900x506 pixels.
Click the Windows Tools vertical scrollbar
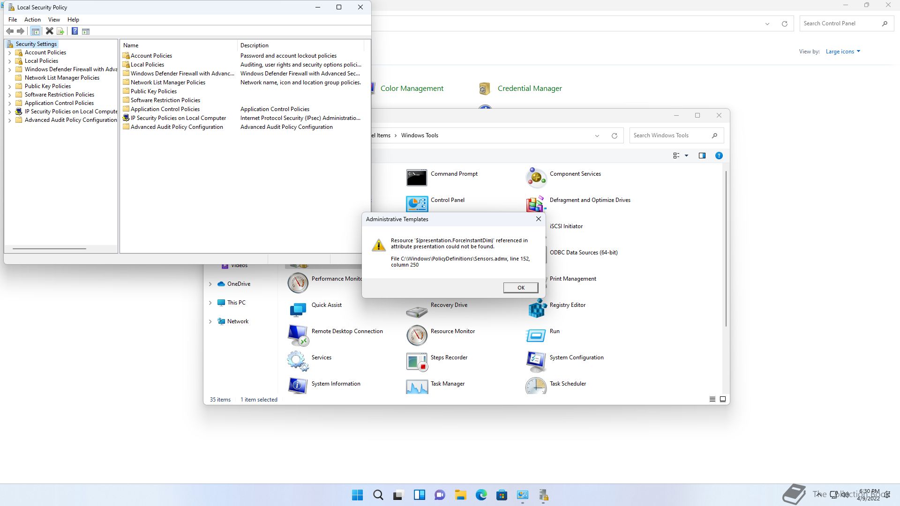[726, 248]
